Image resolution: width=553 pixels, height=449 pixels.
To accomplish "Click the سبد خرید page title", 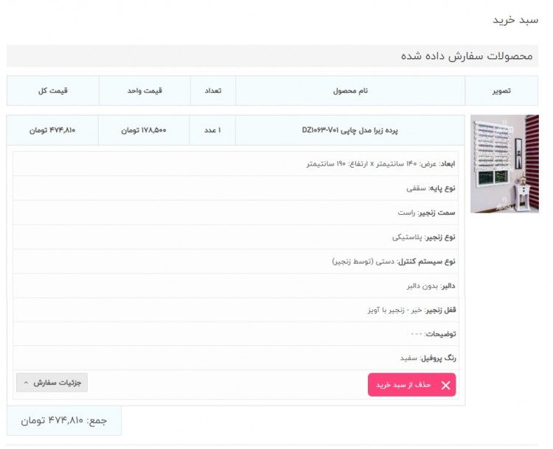I will [515, 20].
